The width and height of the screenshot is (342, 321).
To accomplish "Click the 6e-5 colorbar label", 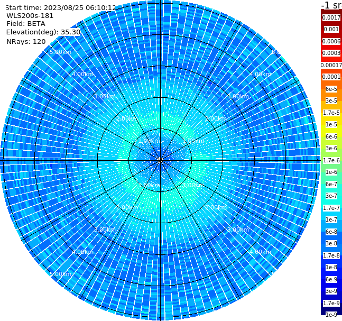I will (x=331, y=89).
